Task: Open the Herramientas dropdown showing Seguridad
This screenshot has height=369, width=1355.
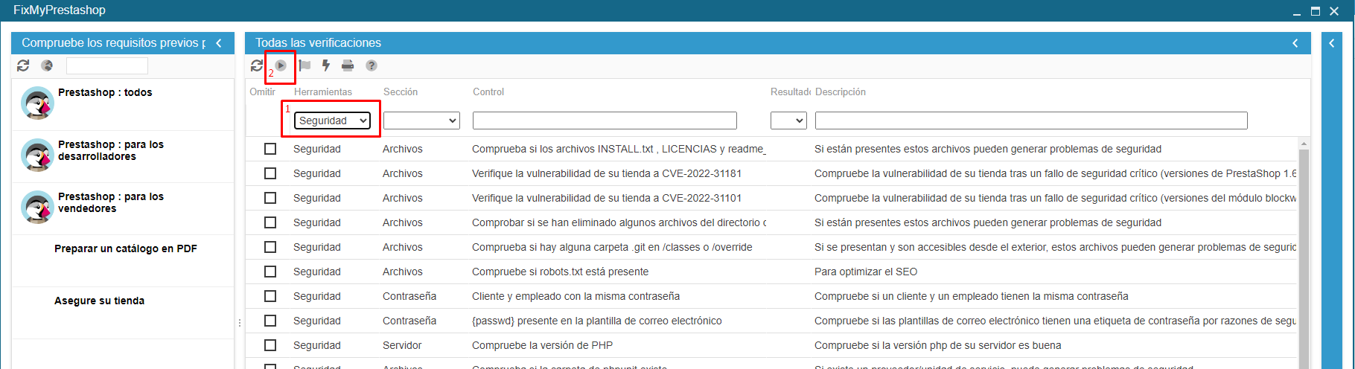Action: 332,121
